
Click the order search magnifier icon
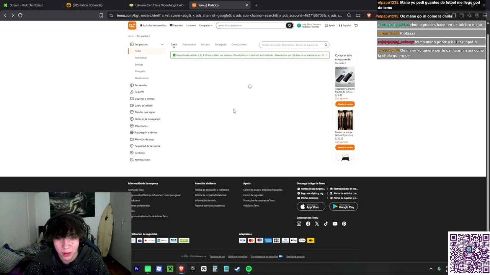pyautogui.click(x=326, y=45)
